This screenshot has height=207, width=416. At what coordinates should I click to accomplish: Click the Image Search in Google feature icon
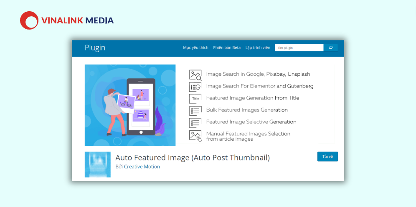point(195,75)
